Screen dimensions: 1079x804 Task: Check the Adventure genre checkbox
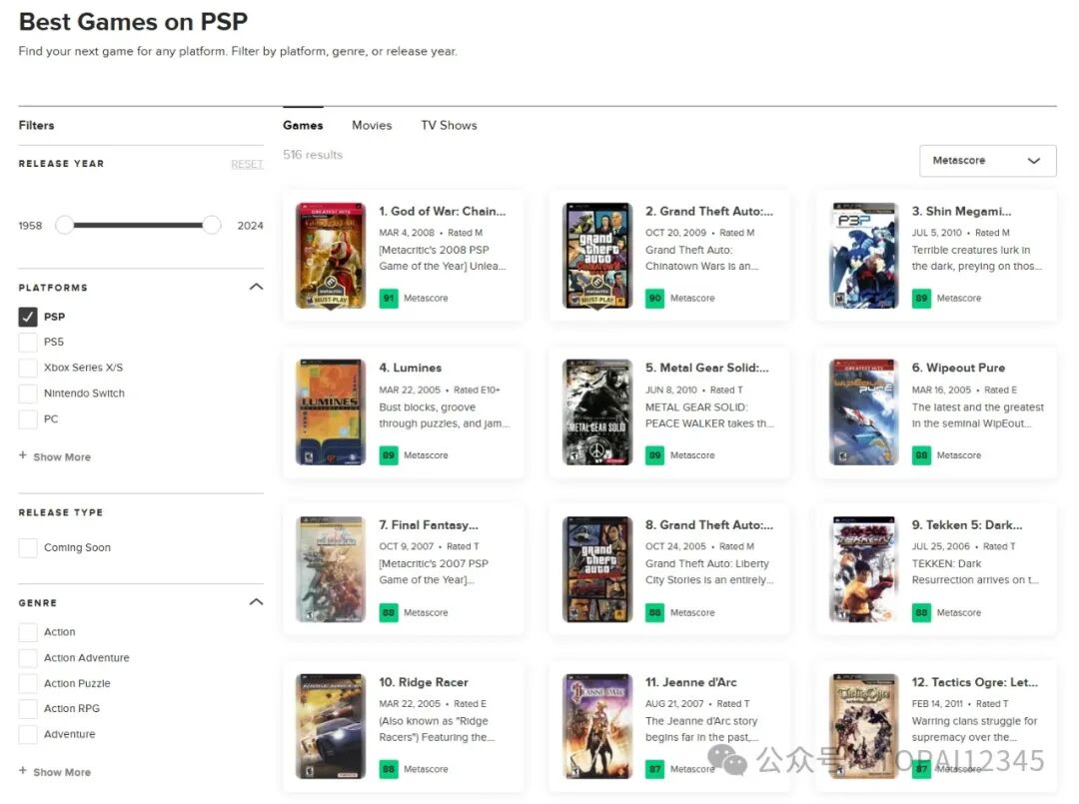28,734
